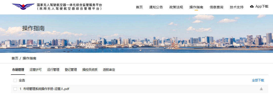Download the 市场管理系统操作手册 PDF via arrow icon
The width and height of the screenshot is (273, 107).
(x=261, y=89)
